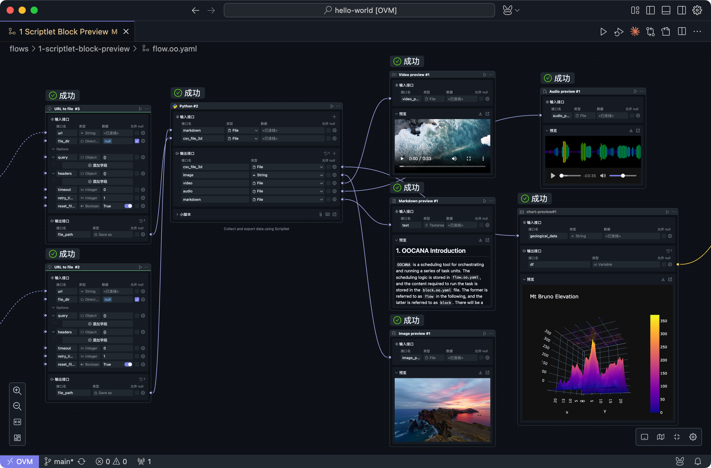Run the Python #2 block

pos(332,106)
